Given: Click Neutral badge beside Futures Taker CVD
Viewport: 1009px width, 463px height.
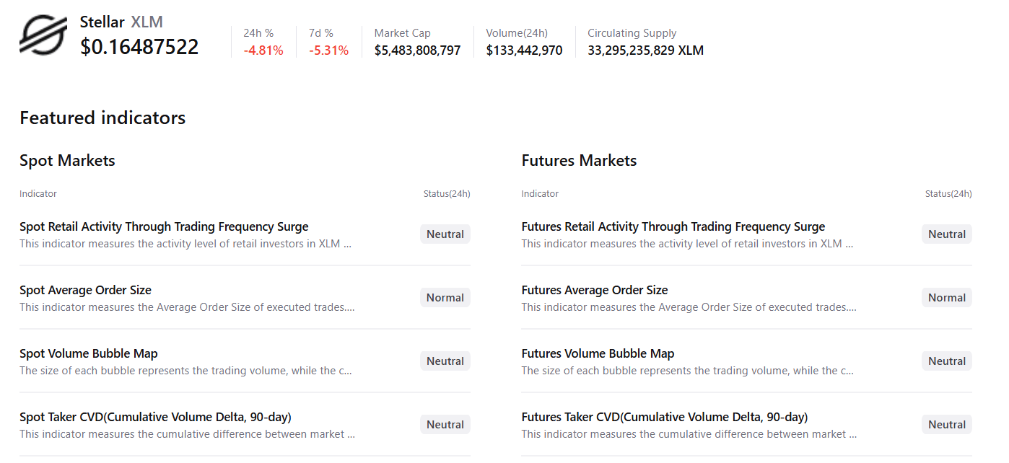Looking at the screenshot, I should (946, 425).
